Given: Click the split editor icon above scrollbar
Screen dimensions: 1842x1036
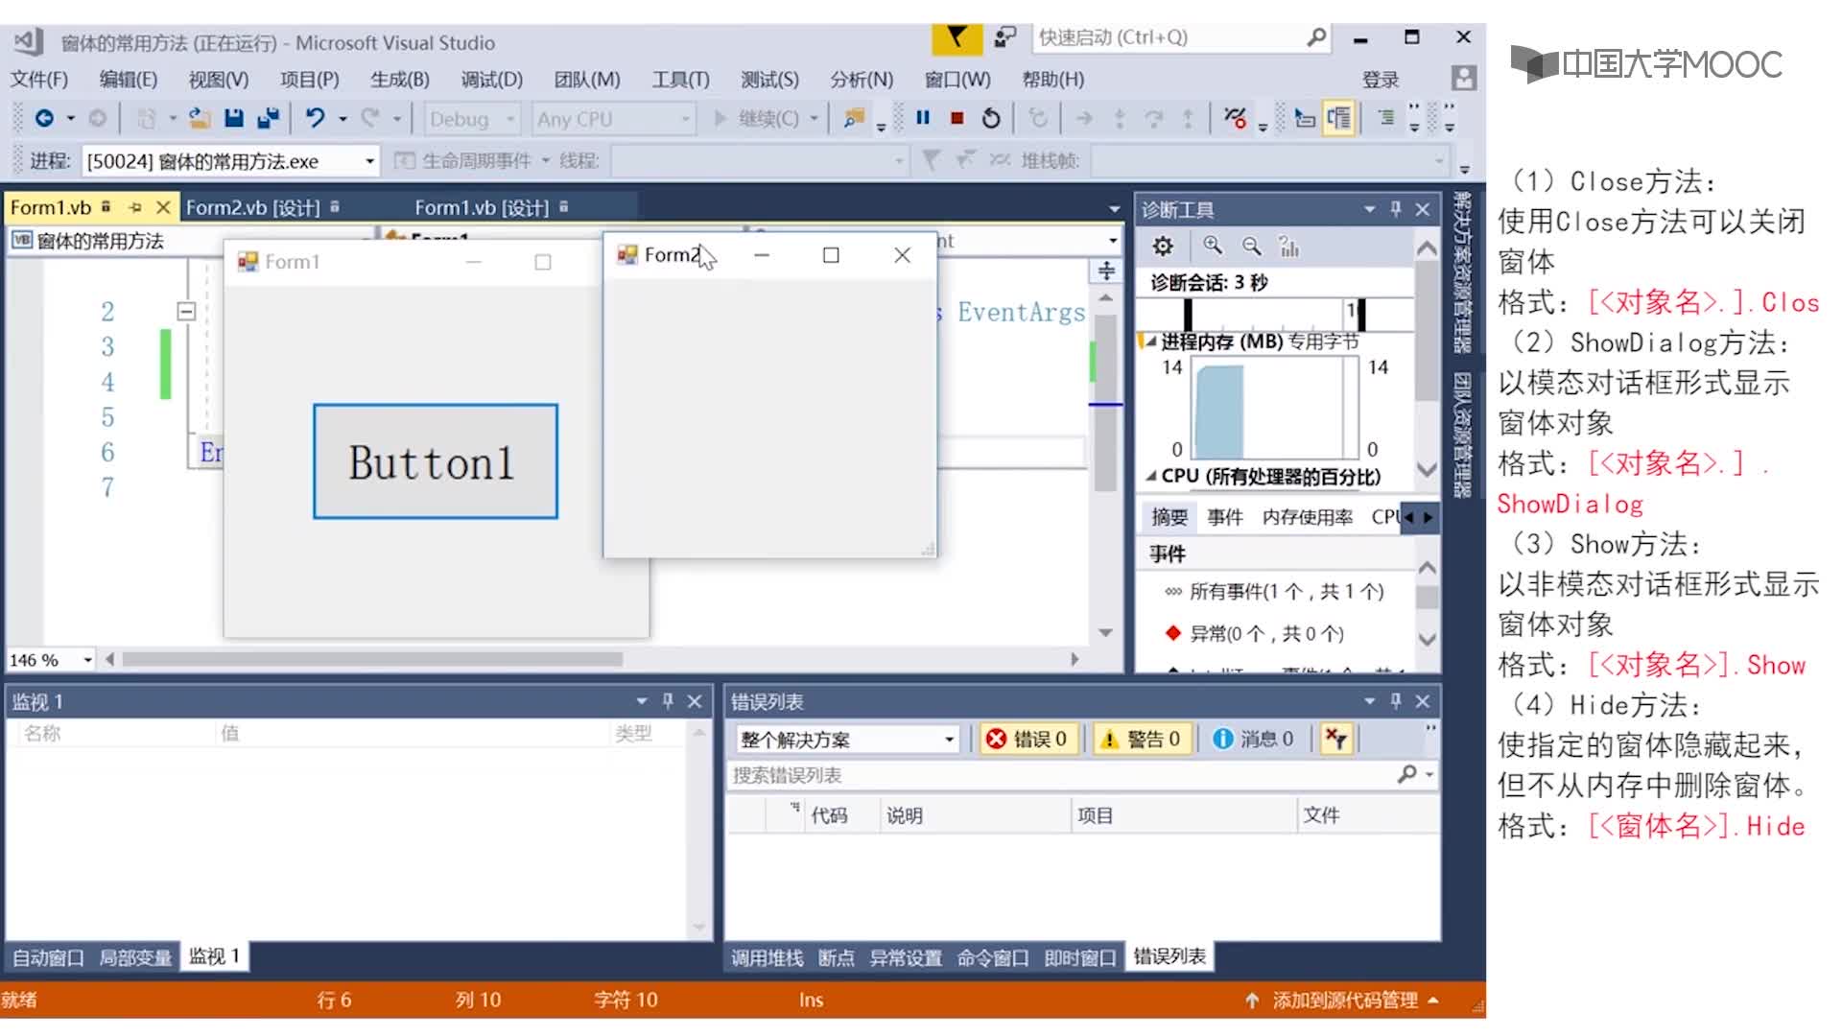Looking at the screenshot, I should (1106, 271).
